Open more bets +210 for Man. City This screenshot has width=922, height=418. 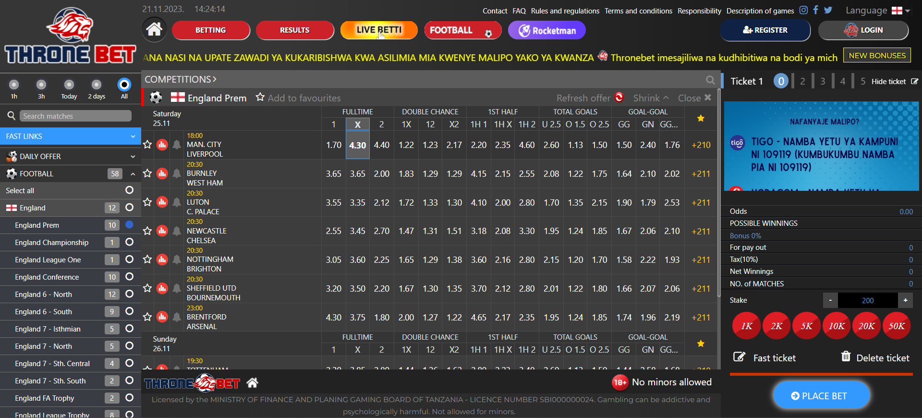click(701, 145)
